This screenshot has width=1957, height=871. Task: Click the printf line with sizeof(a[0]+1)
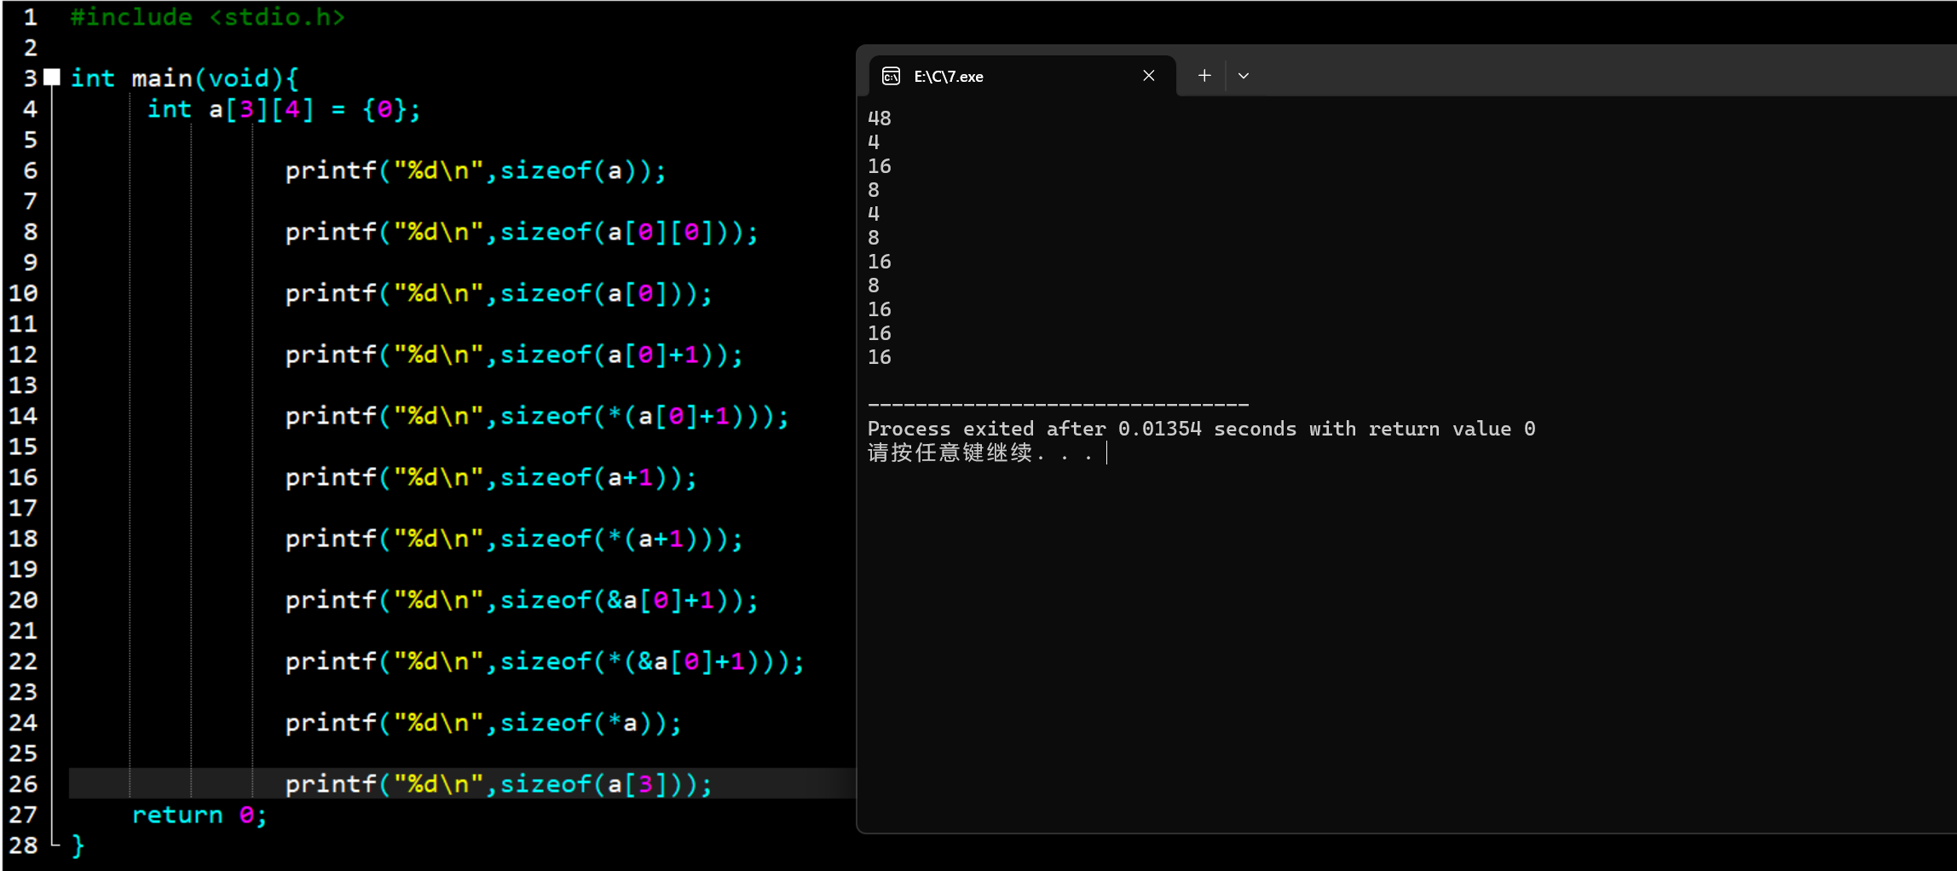click(x=514, y=355)
